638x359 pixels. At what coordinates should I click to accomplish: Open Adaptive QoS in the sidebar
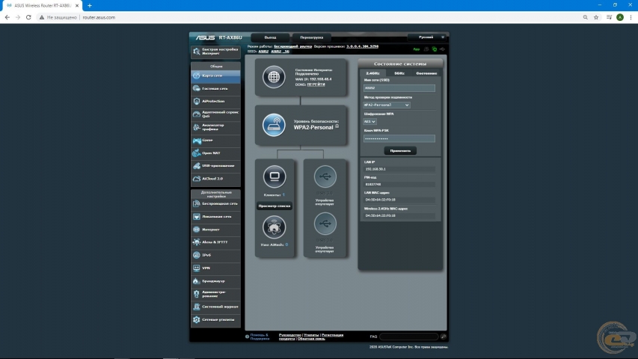tap(215, 114)
